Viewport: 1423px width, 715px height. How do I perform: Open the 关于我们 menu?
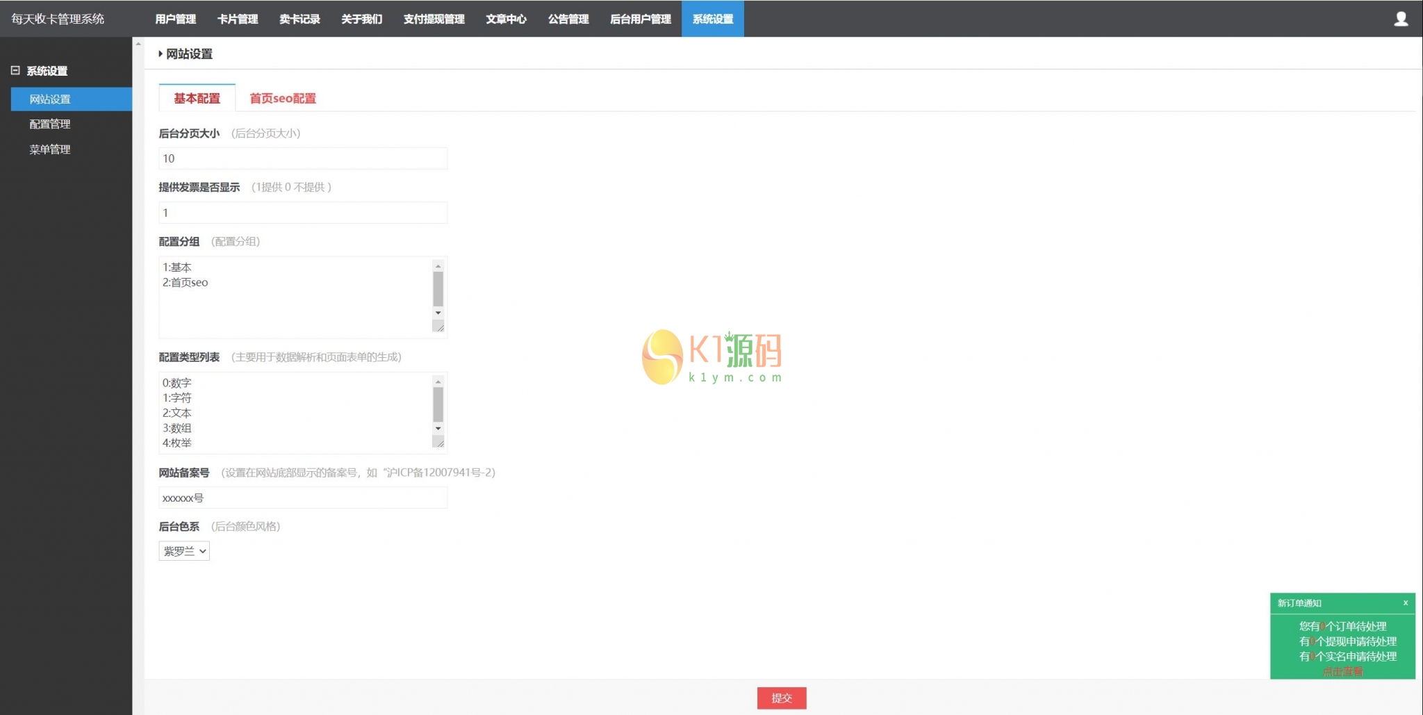click(361, 19)
